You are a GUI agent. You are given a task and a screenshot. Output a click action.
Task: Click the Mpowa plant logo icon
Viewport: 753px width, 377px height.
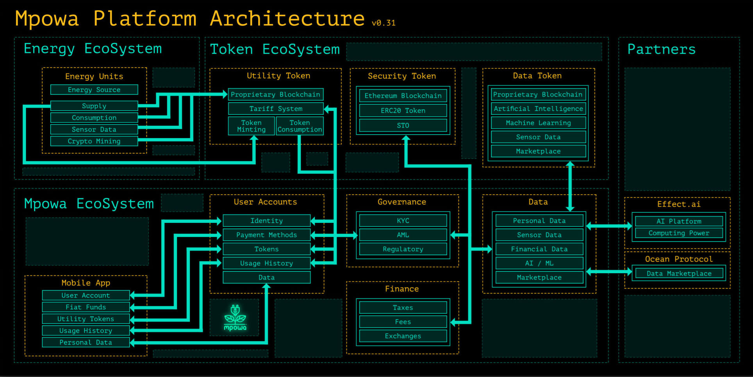pyautogui.click(x=235, y=318)
